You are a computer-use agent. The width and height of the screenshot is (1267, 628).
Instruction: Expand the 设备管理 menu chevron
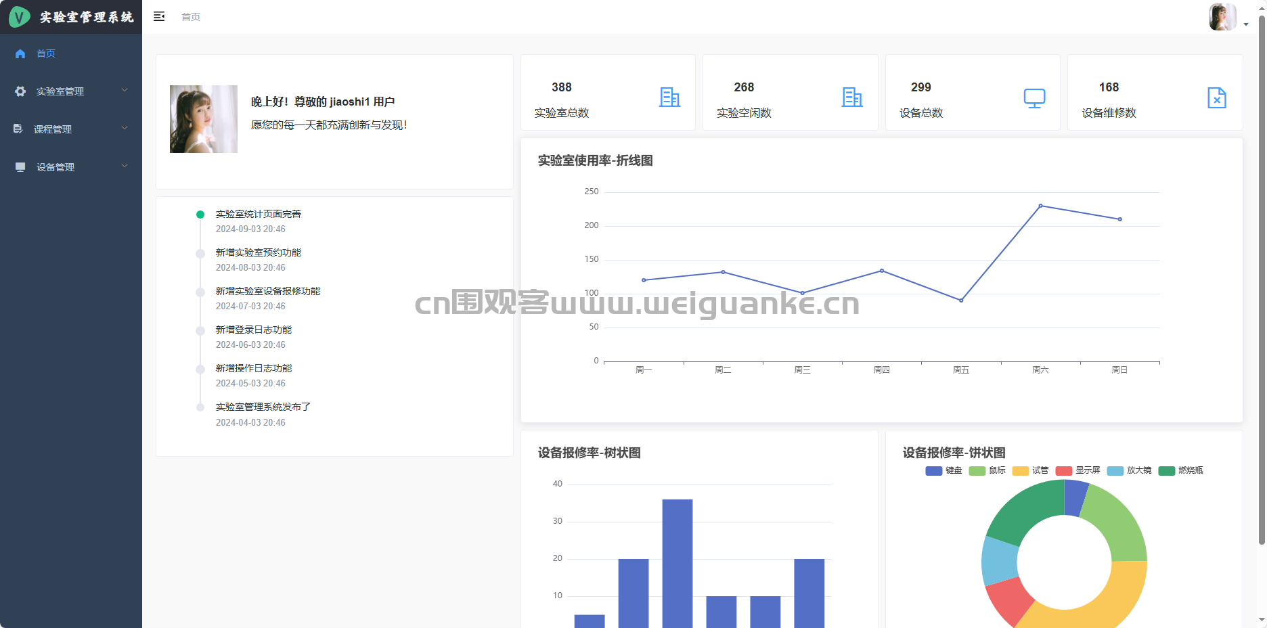tap(125, 166)
